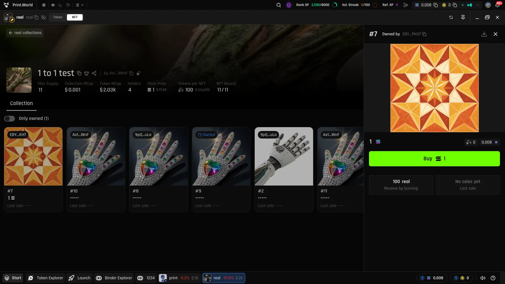Close the #7 detail panel
This screenshot has height=284, width=505.
pos(496,34)
